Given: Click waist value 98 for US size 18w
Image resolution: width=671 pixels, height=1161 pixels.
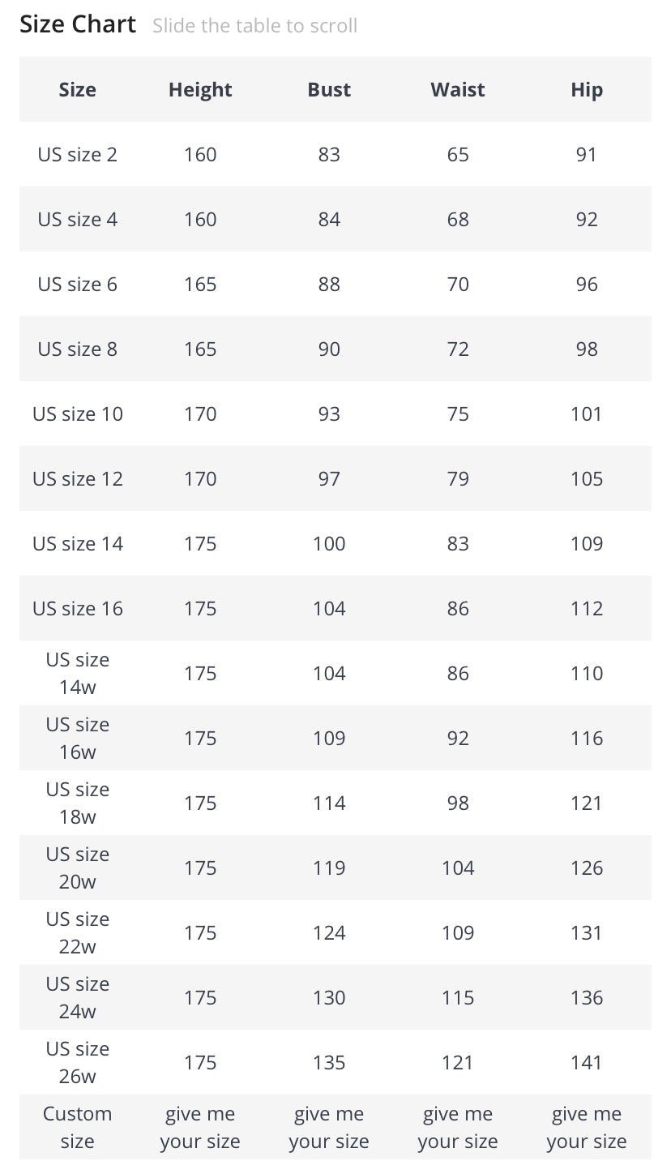Looking at the screenshot, I should [458, 803].
